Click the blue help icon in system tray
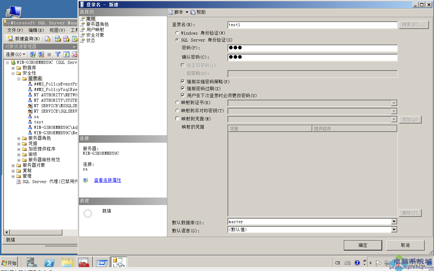Image resolution: width=434 pixels, height=271 pixels. pyautogui.click(x=357, y=263)
